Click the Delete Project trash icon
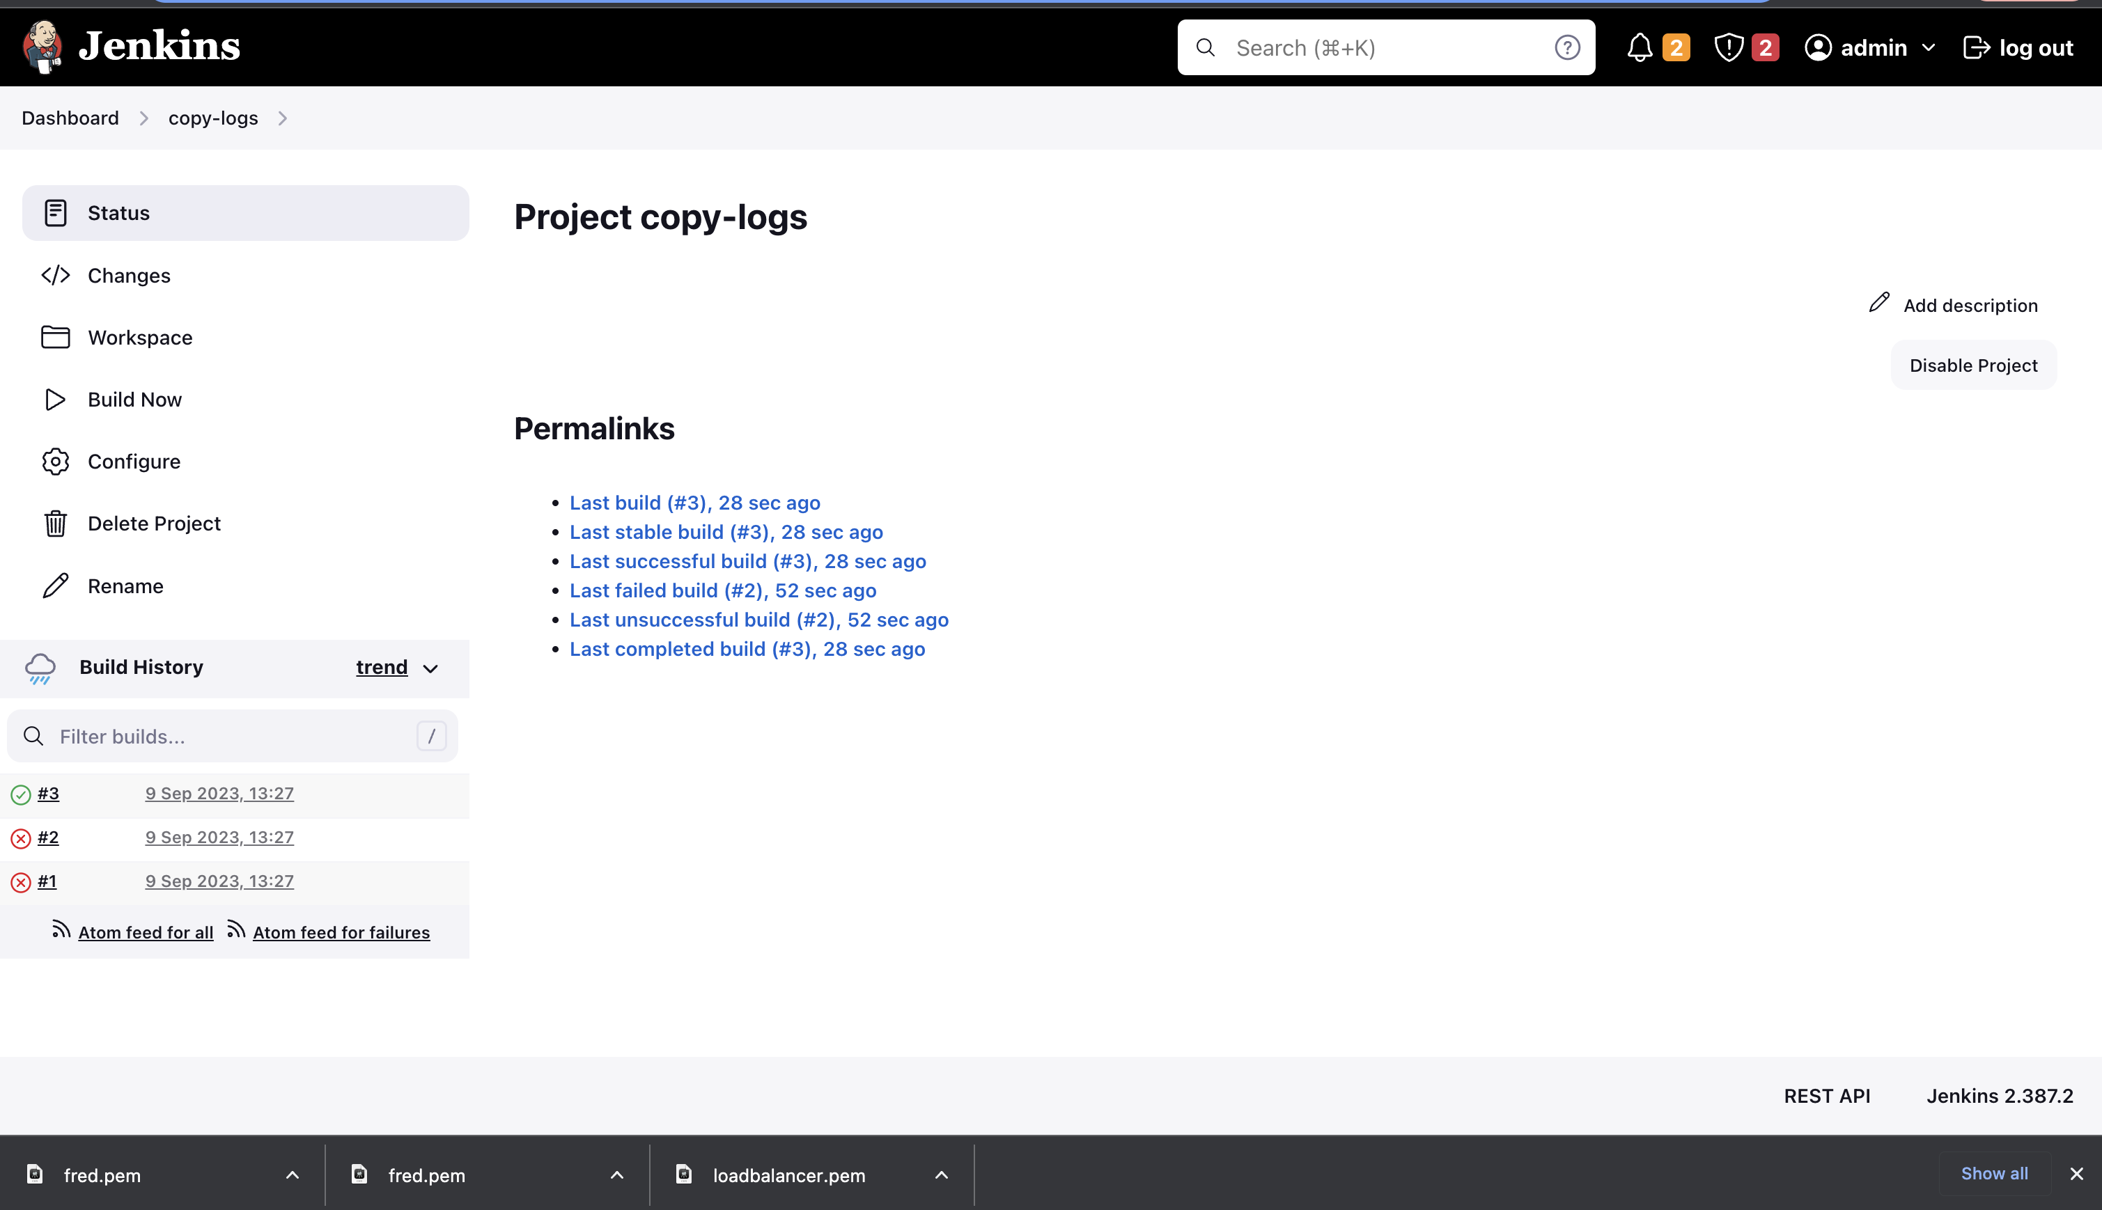The width and height of the screenshot is (2102, 1210). [x=55, y=524]
